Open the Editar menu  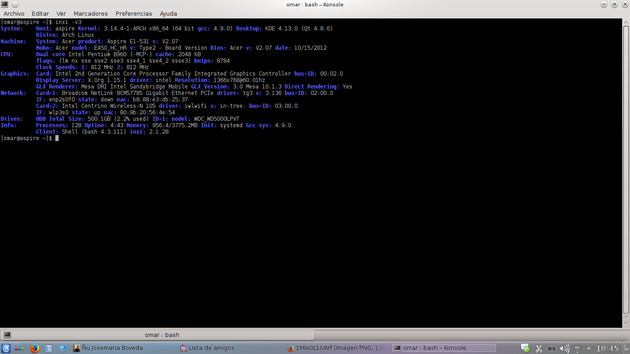(40, 13)
